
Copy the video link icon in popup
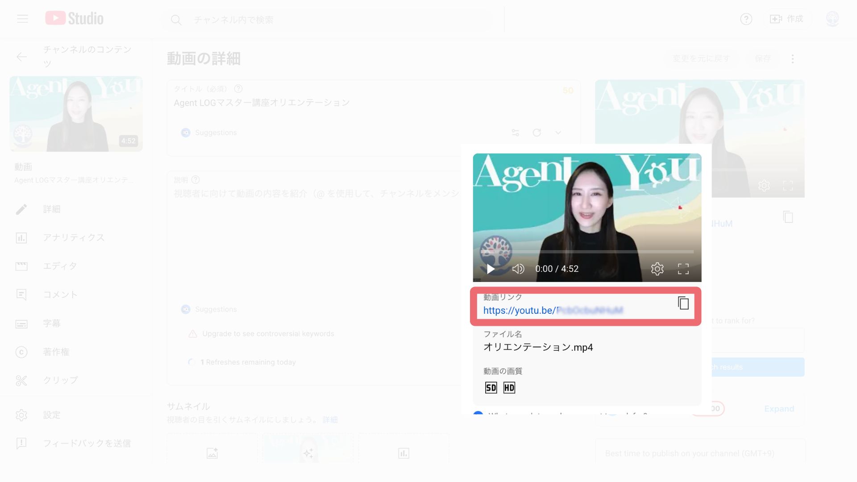point(683,303)
